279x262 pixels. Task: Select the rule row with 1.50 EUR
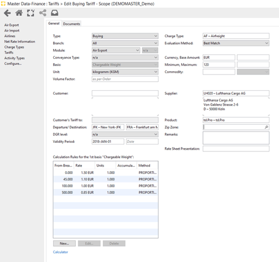pyautogui.click(x=106, y=173)
